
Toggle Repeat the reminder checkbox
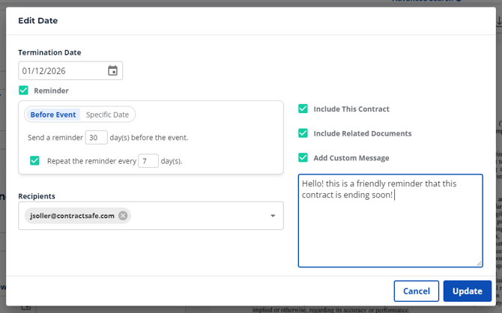34,160
